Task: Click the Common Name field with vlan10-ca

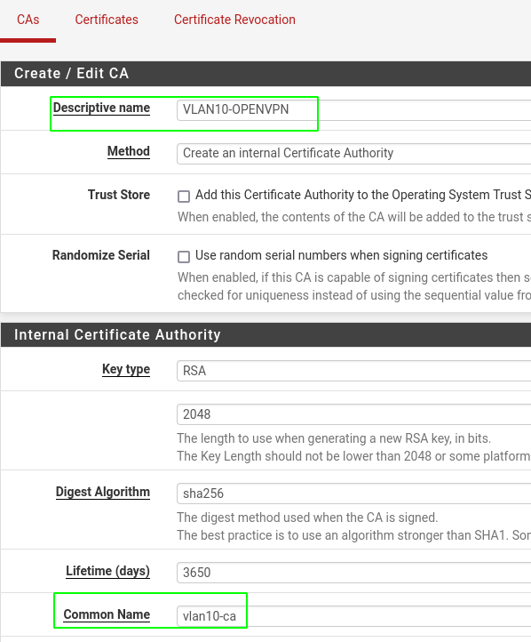Action: tap(353, 616)
